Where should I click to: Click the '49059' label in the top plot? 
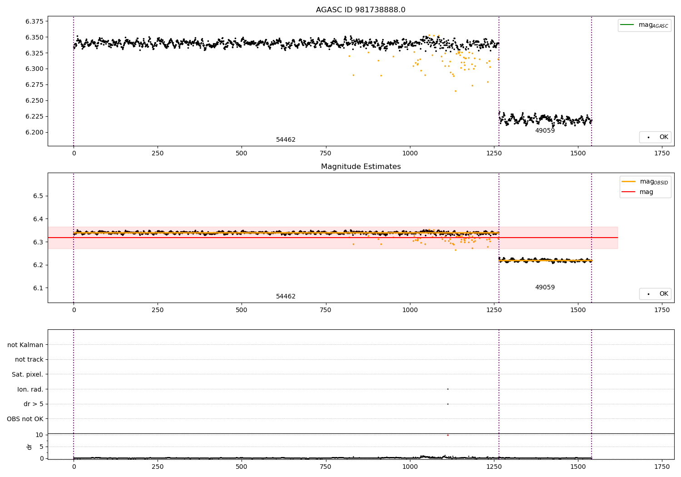tap(545, 131)
